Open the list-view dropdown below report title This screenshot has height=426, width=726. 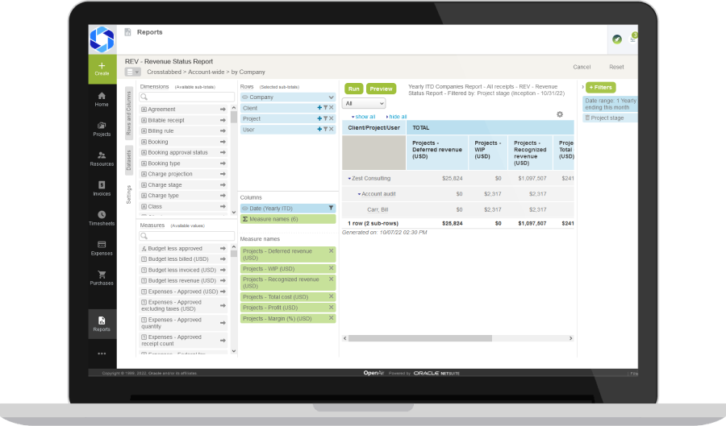[132, 72]
